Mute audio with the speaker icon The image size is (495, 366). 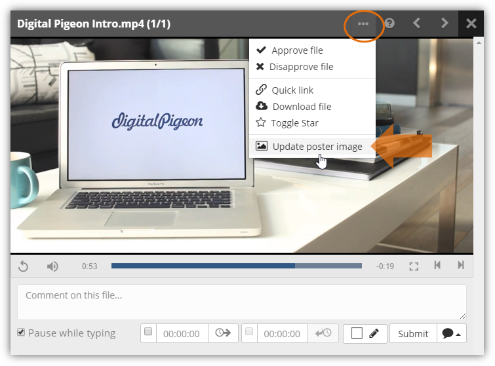pyautogui.click(x=52, y=266)
